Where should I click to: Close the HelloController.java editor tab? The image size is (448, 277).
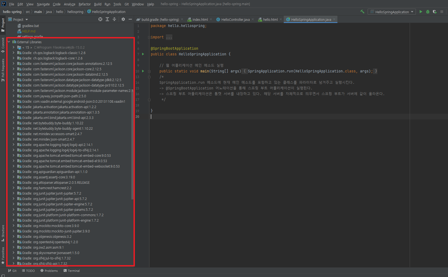click(253, 19)
